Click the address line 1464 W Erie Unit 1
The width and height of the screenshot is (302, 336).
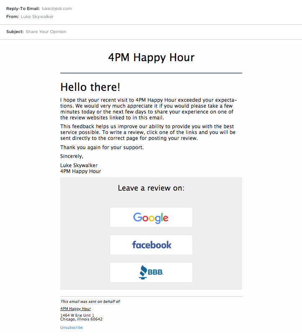click(77, 315)
